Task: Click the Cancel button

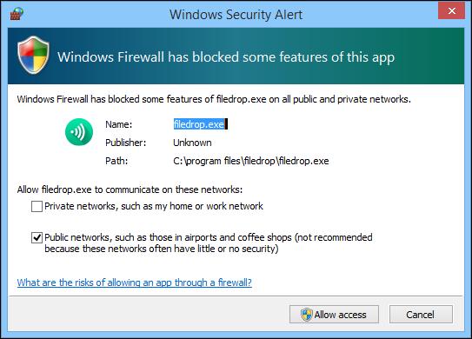Action: [x=421, y=315]
